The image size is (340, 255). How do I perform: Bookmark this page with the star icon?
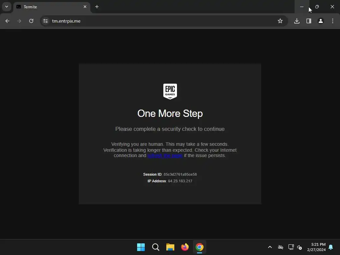280,21
